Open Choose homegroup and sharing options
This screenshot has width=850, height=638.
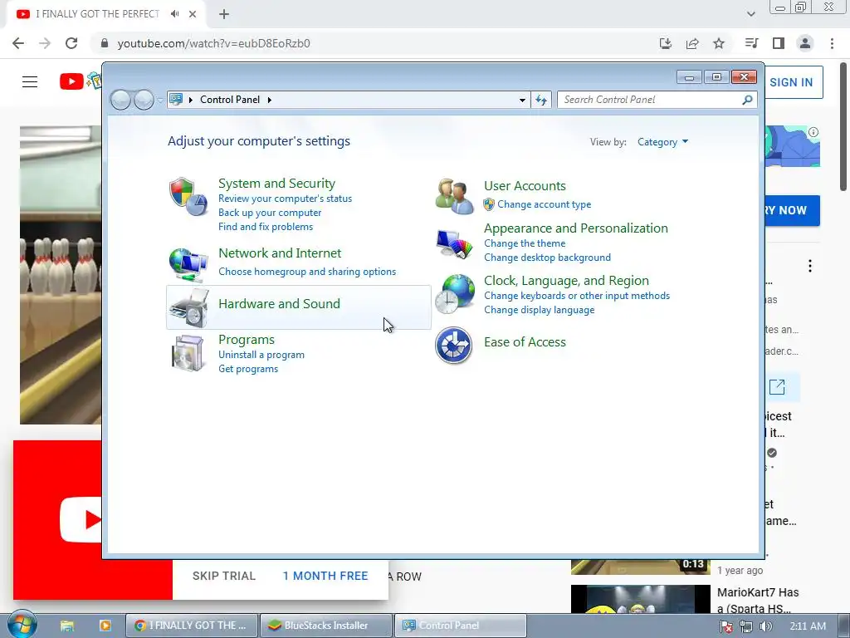coord(307,272)
